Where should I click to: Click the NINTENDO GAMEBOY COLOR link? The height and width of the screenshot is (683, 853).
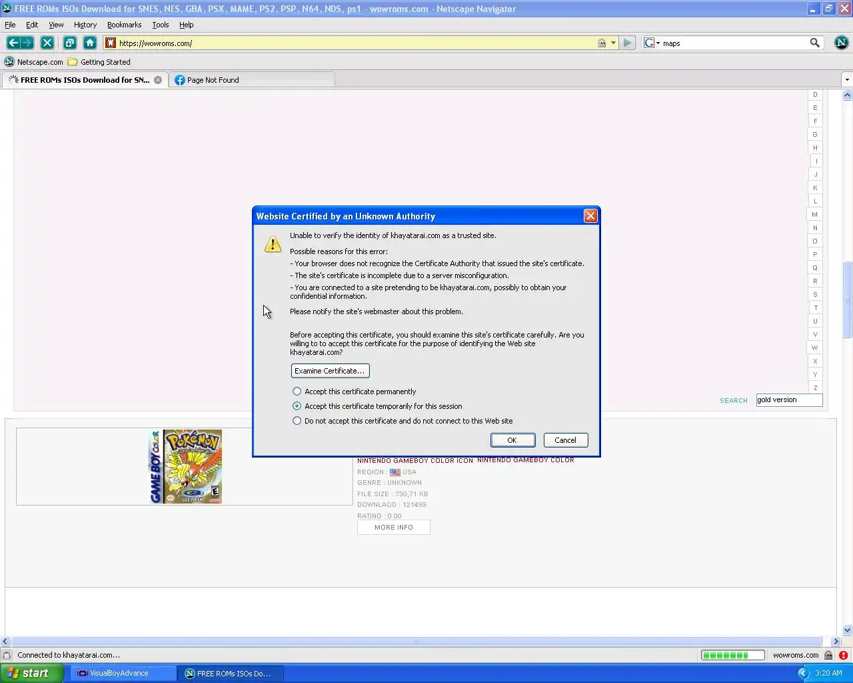pyautogui.click(x=526, y=460)
